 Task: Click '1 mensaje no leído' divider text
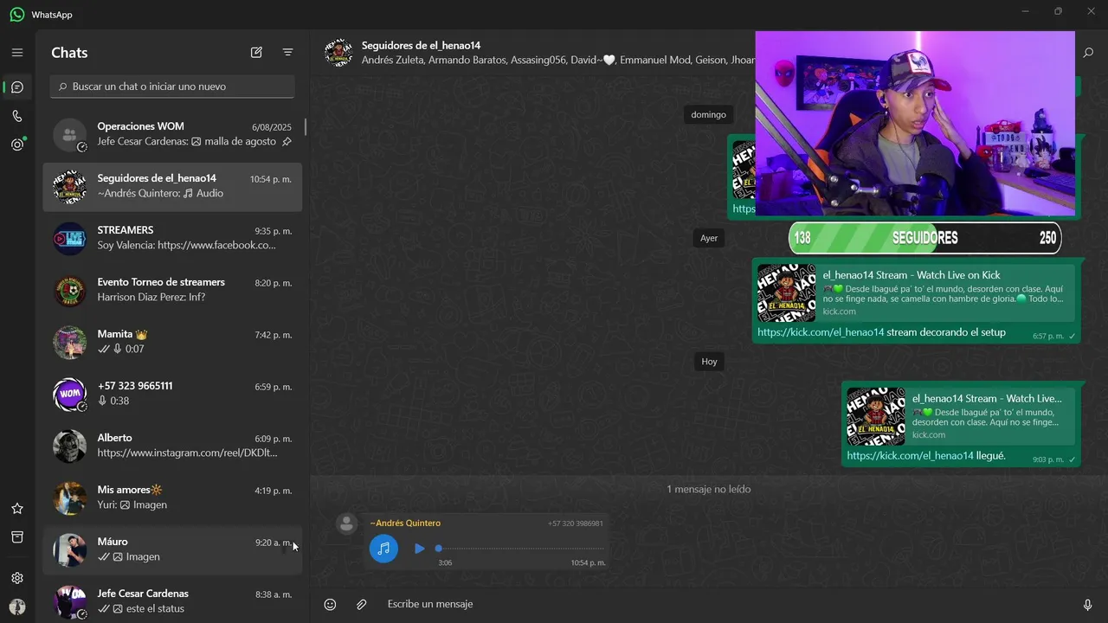click(x=708, y=489)
